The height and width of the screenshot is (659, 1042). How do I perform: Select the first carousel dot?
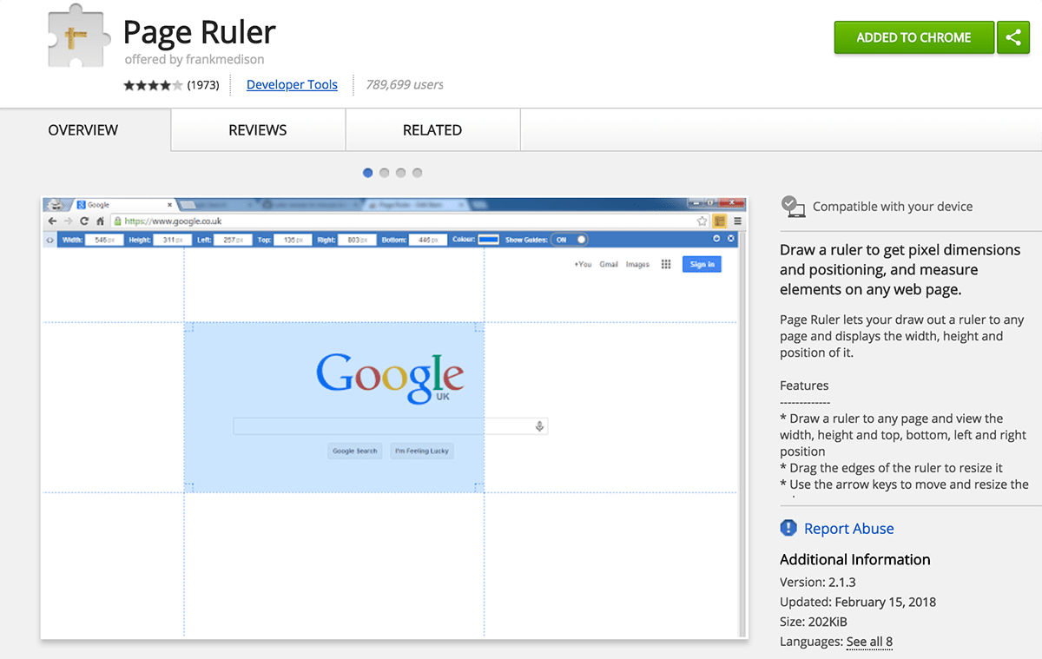(367, 173)
